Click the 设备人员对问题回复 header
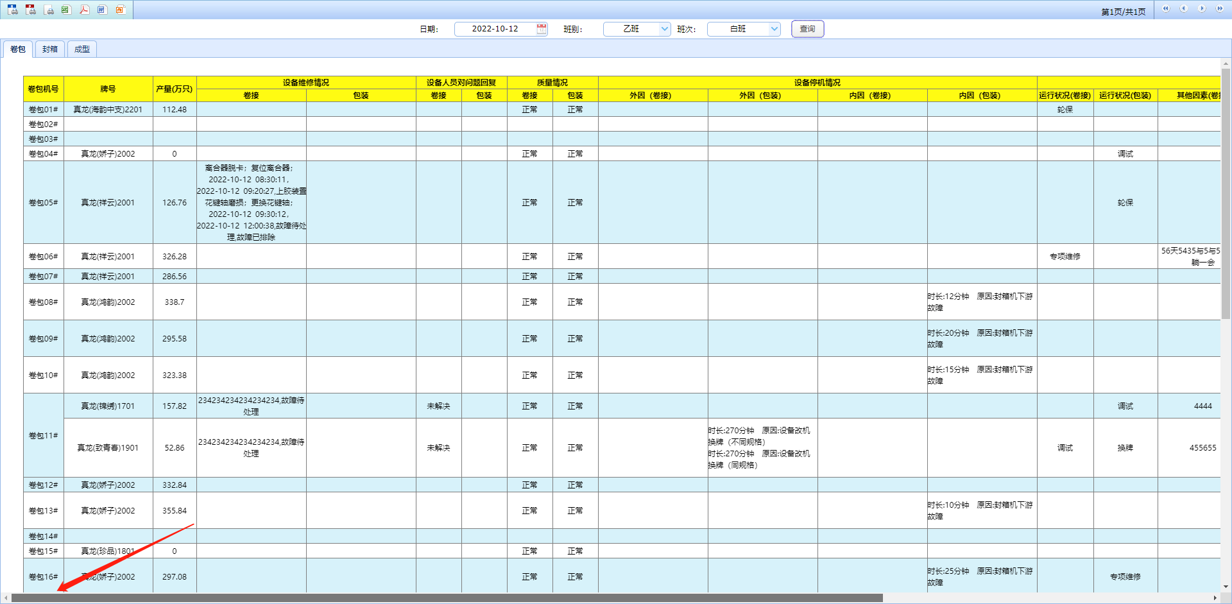 [x=461, y=83]
